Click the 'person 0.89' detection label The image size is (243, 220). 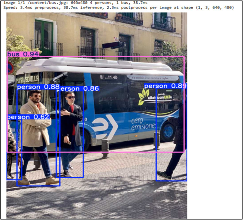coord(165,86)
